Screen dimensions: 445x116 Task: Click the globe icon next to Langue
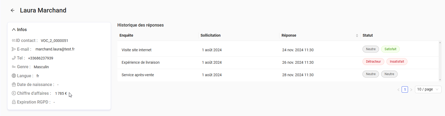tap(14, 76)
